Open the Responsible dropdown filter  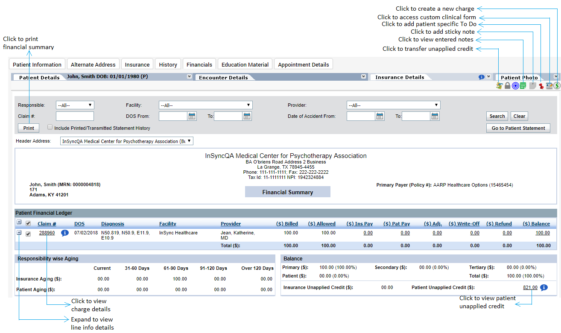pyautogui.click(x=75, y=105)
